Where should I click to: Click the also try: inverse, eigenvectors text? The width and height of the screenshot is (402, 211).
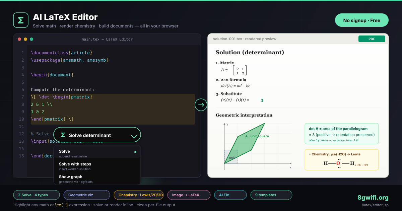[x=333, y=140]
